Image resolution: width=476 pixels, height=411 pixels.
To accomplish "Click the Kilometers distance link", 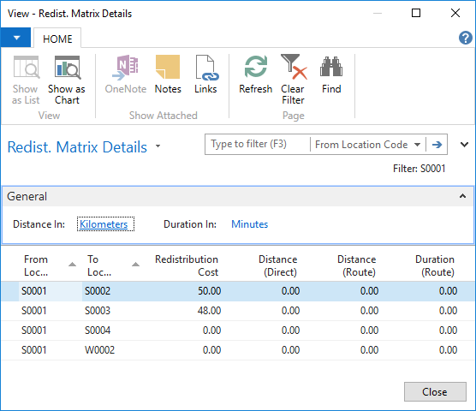I will (104, 224).
